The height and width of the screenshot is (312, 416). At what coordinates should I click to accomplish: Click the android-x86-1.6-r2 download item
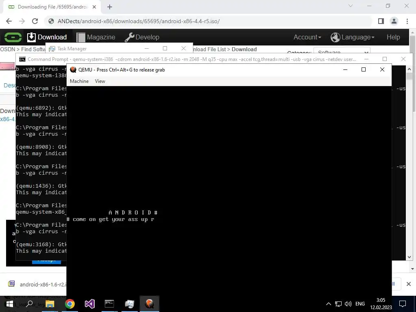click(37, 284)
